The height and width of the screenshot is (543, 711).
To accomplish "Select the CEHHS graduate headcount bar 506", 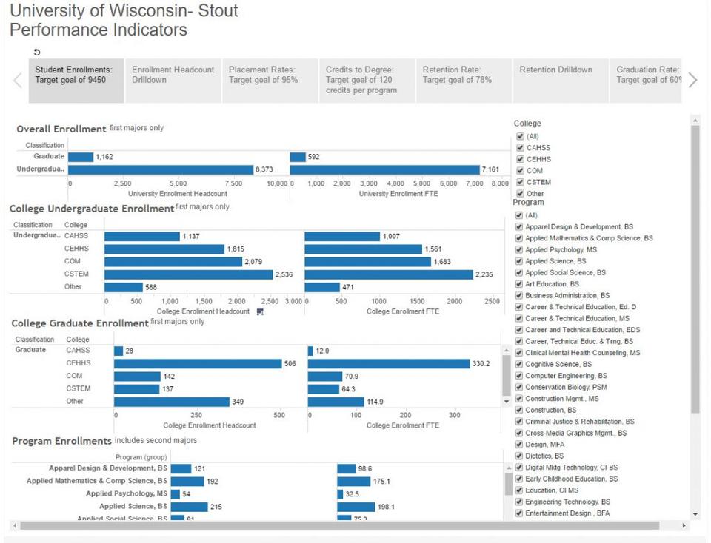I will 198,364.
